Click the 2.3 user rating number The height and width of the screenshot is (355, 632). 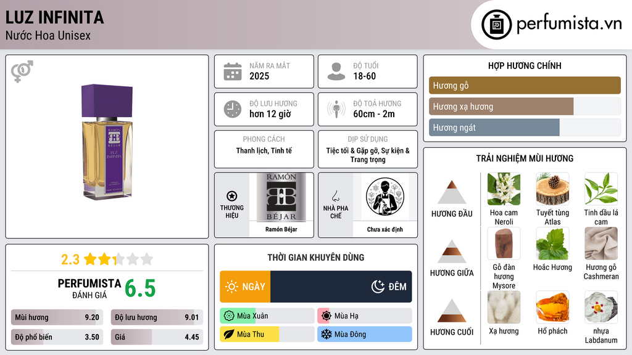pyautogui.click(x=70, y=259)
